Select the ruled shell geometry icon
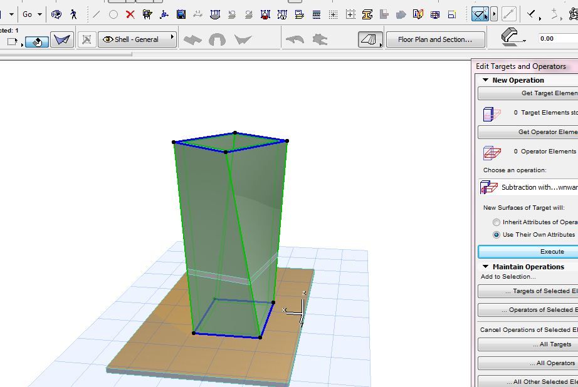Viewport: 578px width, 387px height. pyautogui.click(x=243, y=40)
